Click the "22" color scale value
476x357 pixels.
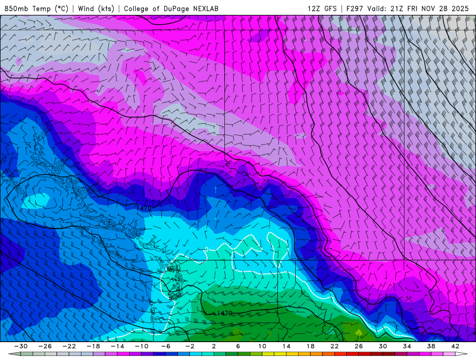(x=334, y=346)
